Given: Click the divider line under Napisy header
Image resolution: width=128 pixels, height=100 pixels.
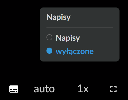Looking at the screenshot, I should click(x=80, y=28).
